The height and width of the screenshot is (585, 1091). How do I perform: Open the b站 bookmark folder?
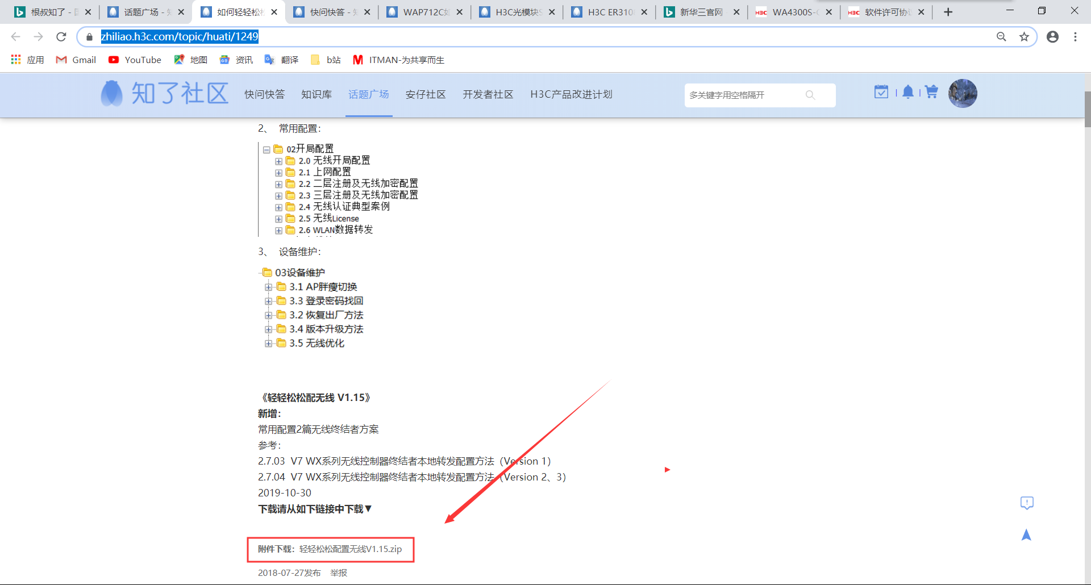coord(326,60)
